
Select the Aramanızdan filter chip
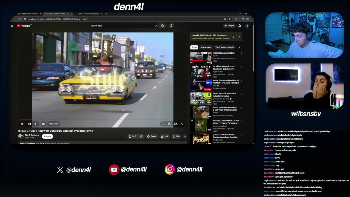tap(206, 47)
